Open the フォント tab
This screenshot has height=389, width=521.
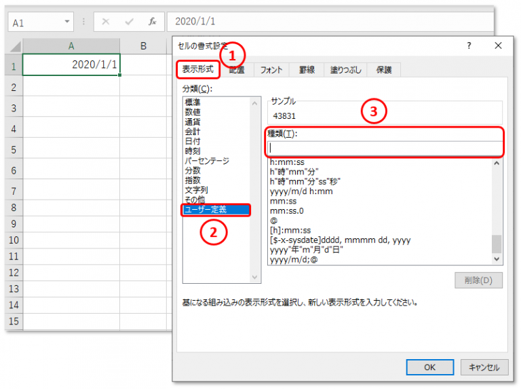(271, 69)
